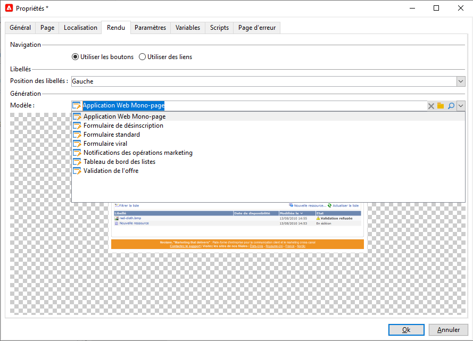Choose Tableau de bord des listes template
This screenshot has width=473, height=341.
click(268, 162)
